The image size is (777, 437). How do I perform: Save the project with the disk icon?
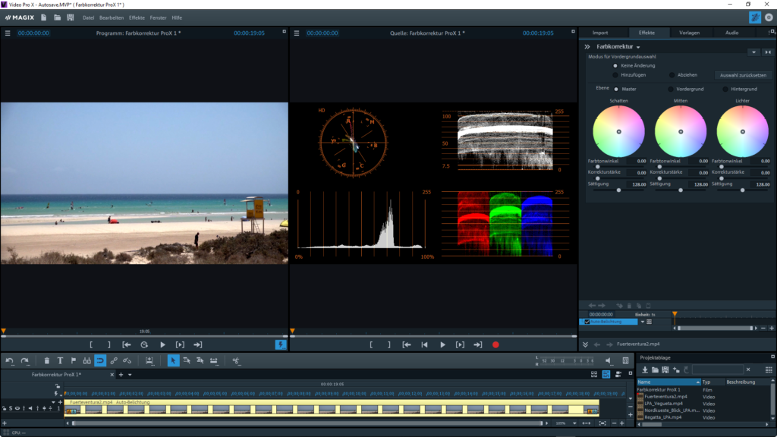tap(71, 17)
